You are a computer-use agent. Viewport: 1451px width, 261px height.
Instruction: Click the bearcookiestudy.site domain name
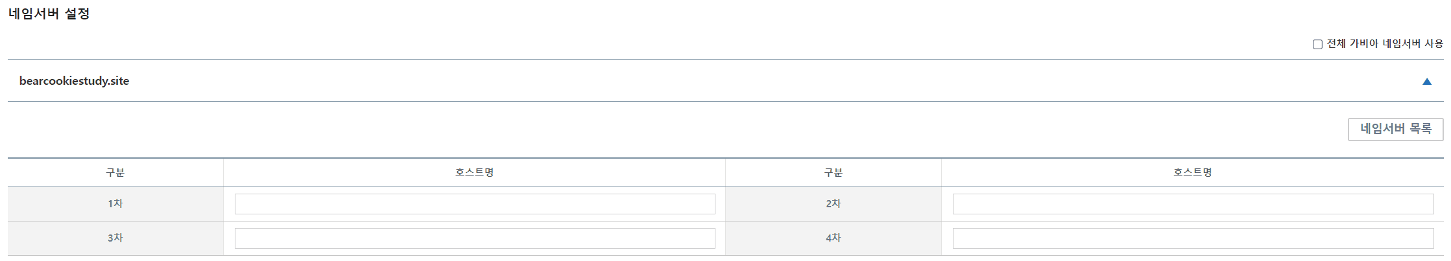[x=74, y=81]
